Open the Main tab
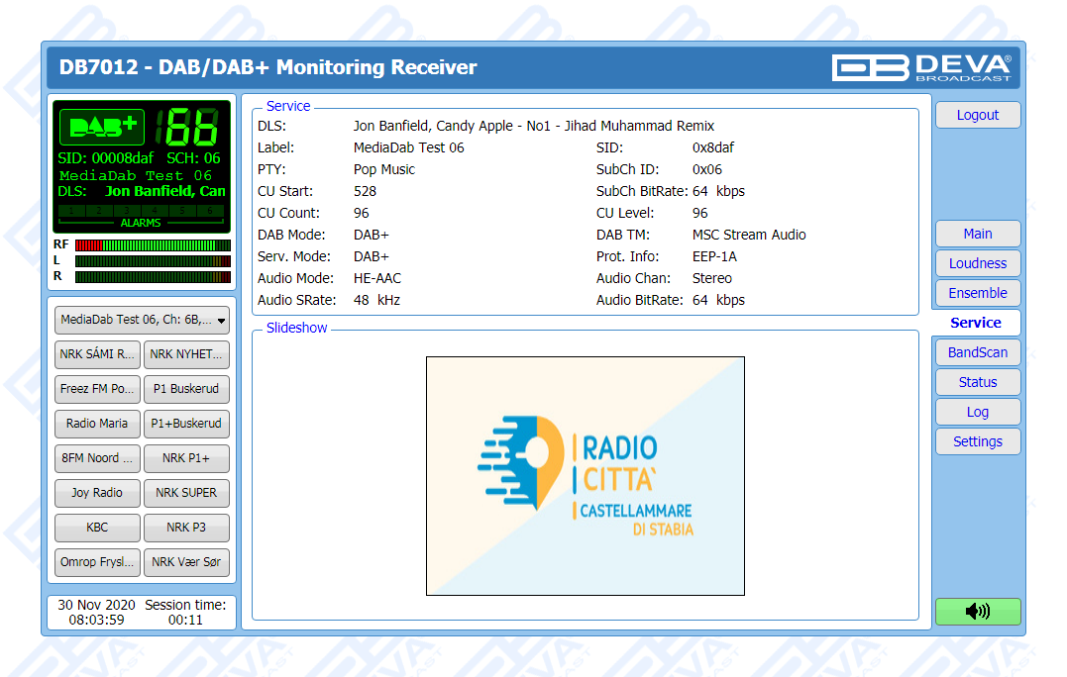Image resolution: width=1067 pixels, height=677 pixels. point(977,234)
